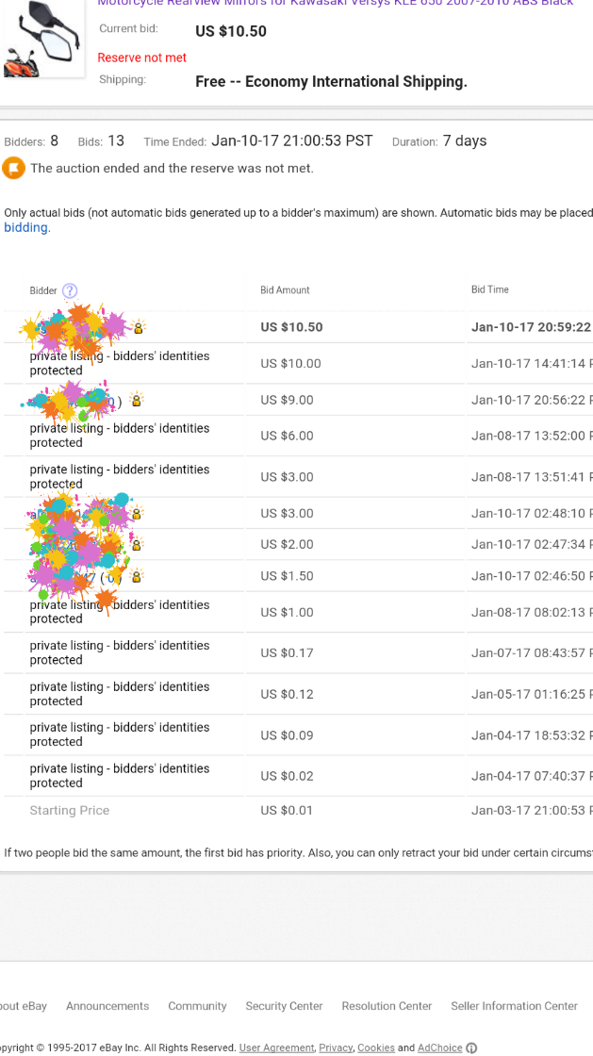
Task: Click the AdChoice info icon in footer
Action: [471, 1048]
